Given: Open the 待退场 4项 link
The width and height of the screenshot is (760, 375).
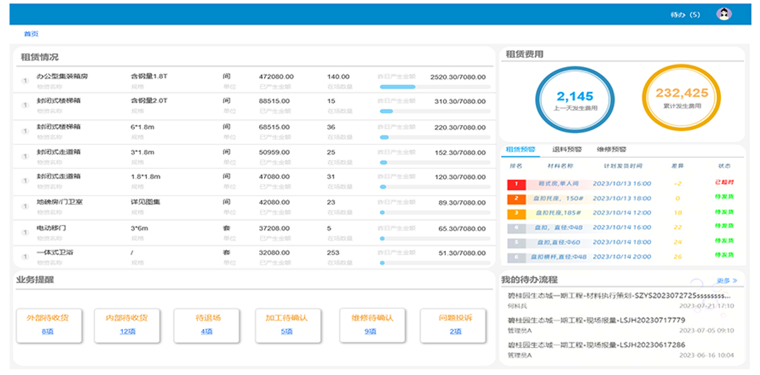Looking at the screenshot, I should (205, 331).
